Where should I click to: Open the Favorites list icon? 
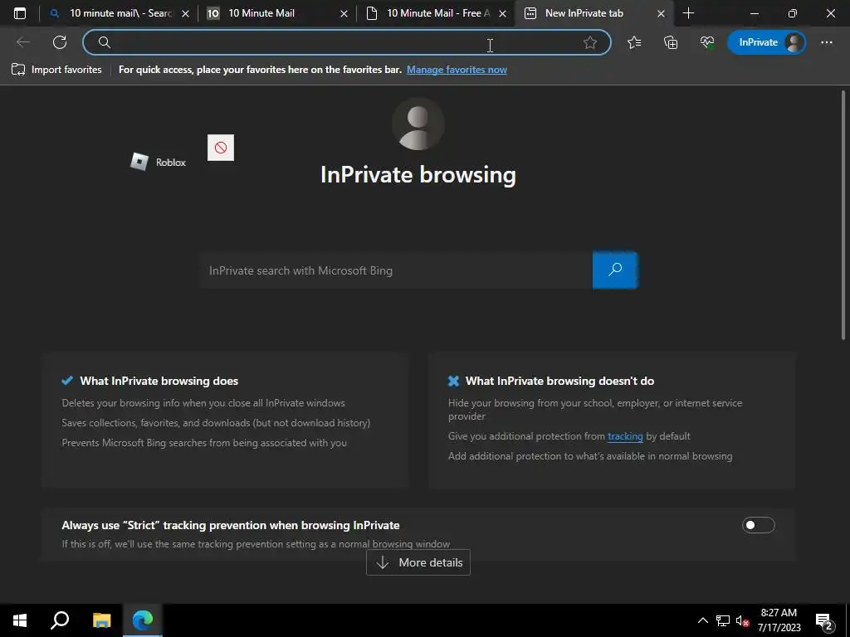click(x=634, y=42)
